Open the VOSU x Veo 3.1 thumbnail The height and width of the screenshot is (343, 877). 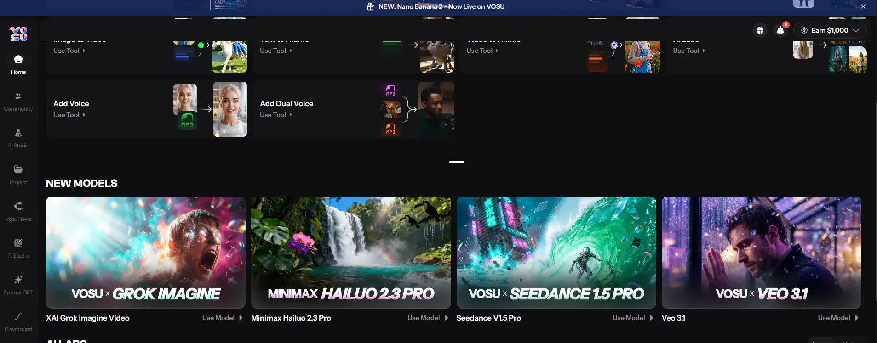(x=762, y=253)
